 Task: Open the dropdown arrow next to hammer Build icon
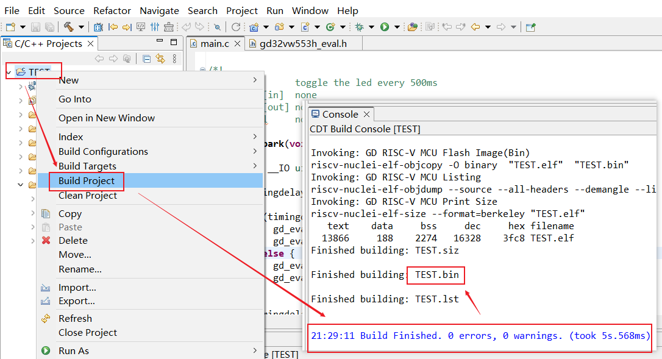pos(82,27)
